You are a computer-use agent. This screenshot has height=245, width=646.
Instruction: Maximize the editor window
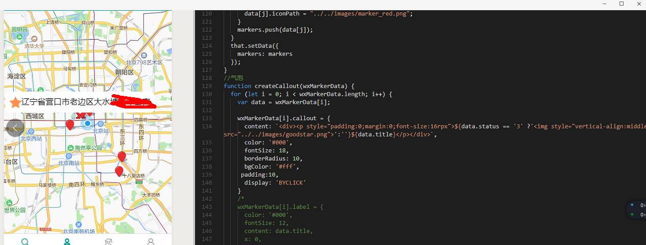(x=622, y=4)
